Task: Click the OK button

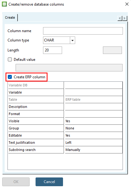Action: click(x=16, y=182)
